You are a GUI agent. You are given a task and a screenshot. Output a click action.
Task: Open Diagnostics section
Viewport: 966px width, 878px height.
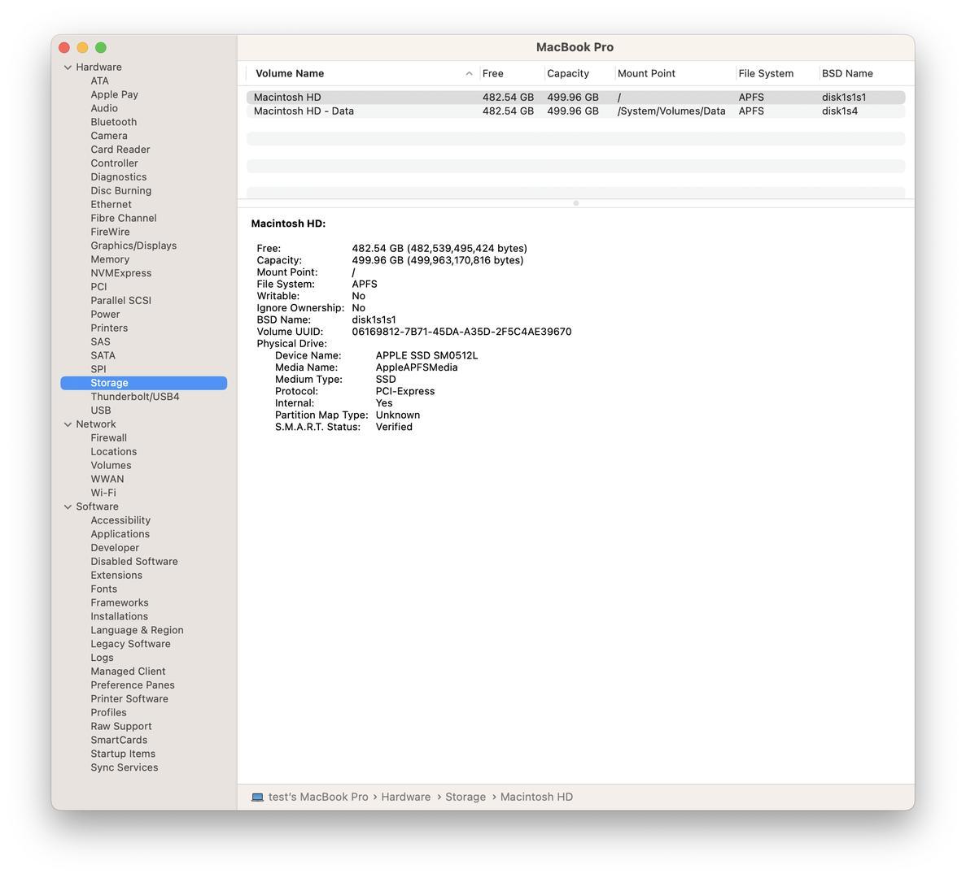point(118,176)
